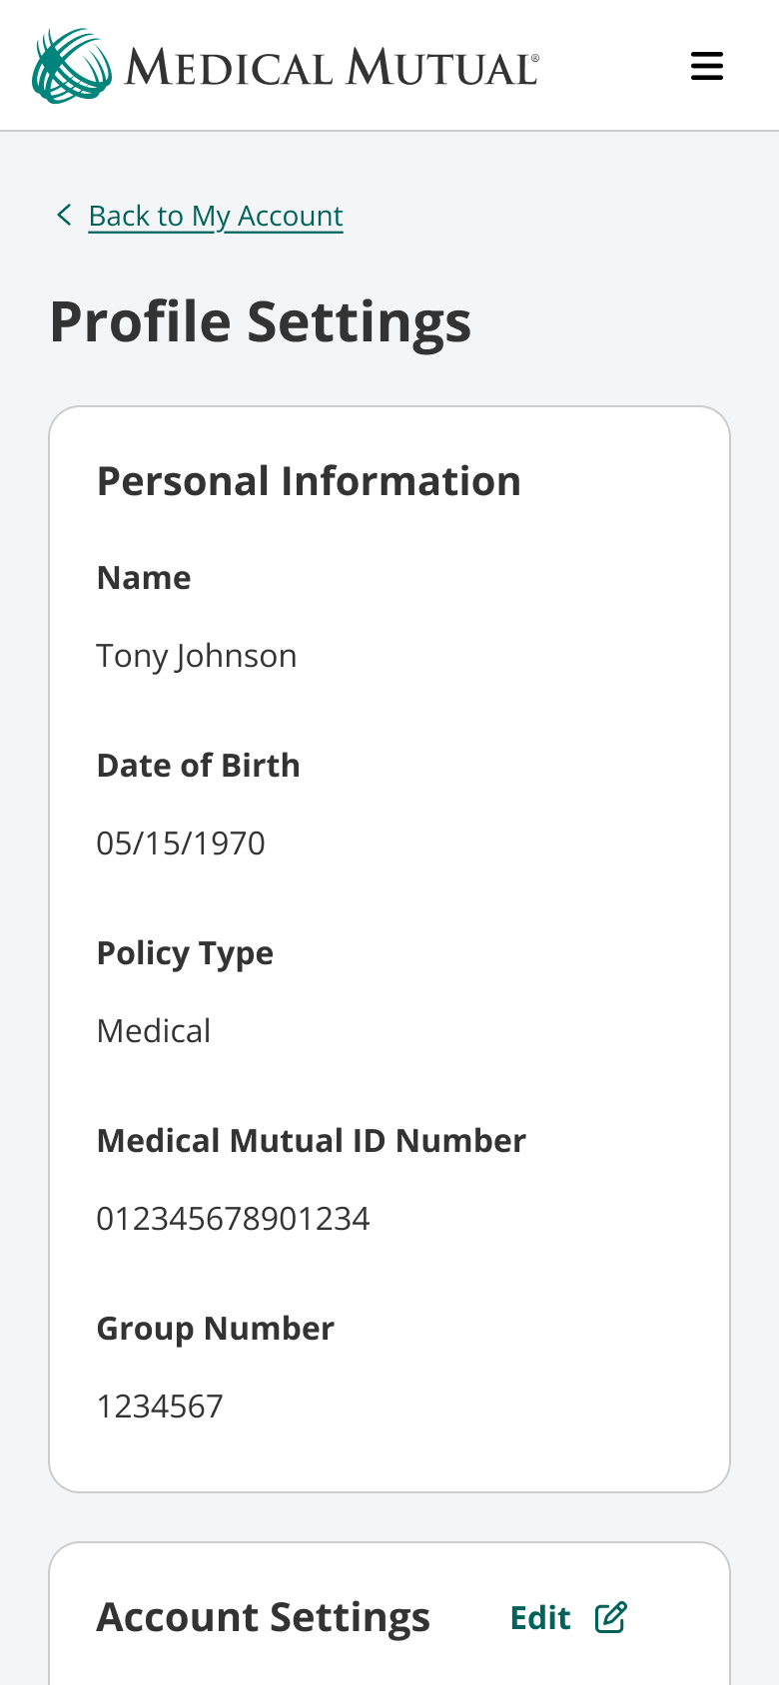Click the Name field label

tap(144, 578)
